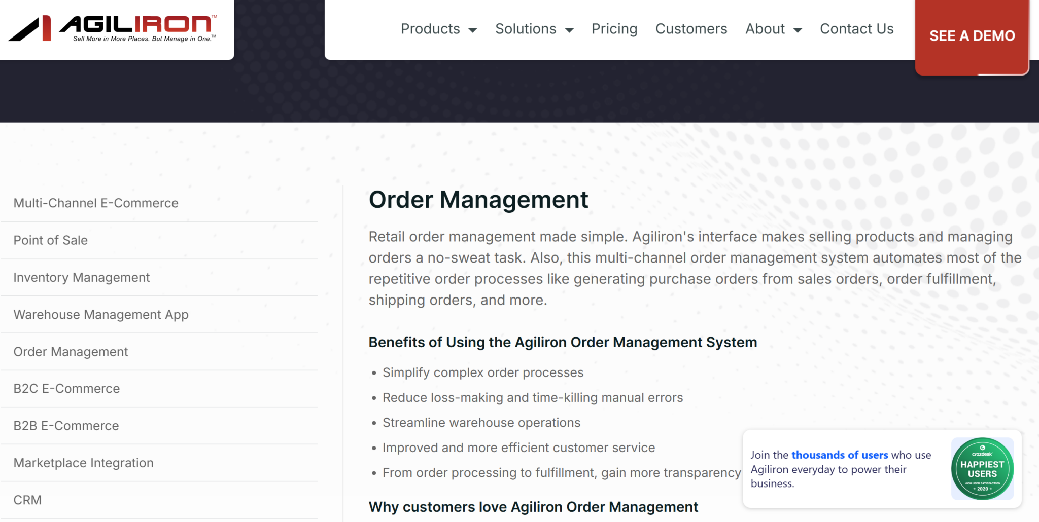1039x522 pixels.
Task: Open Multi-Channel E-Commerce sidebar link
Action: (95, 203)
